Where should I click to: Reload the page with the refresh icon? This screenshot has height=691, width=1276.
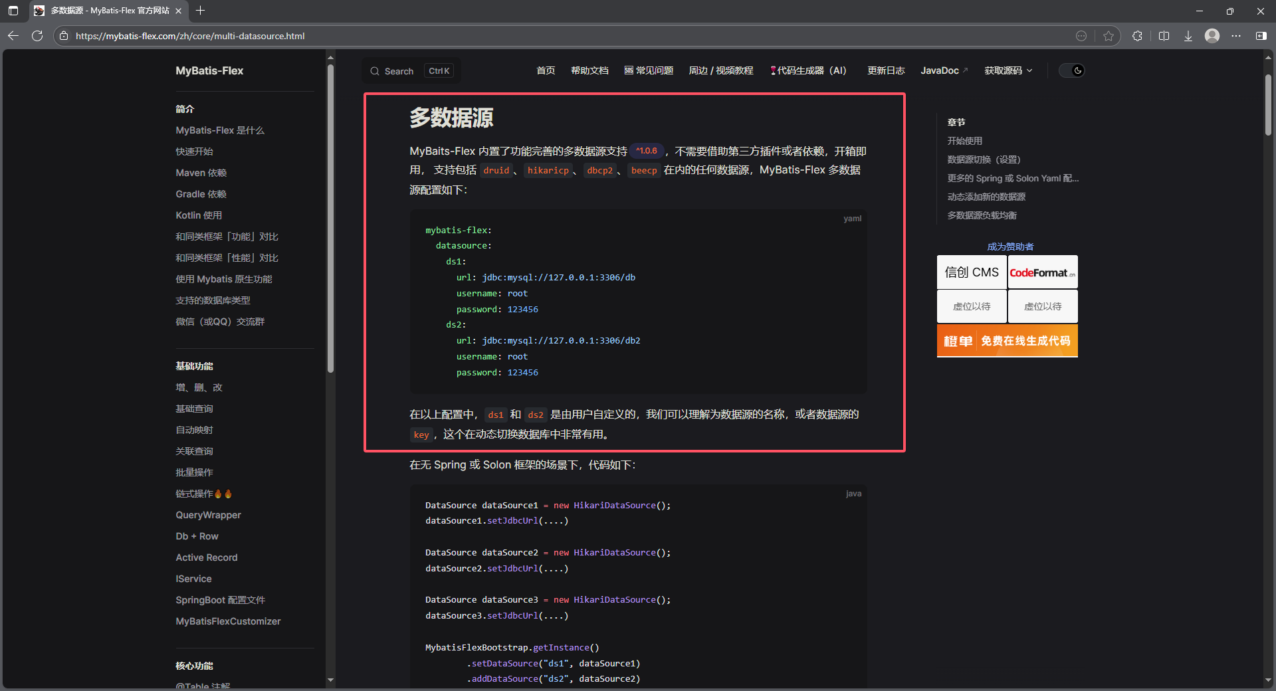[38, 36]
